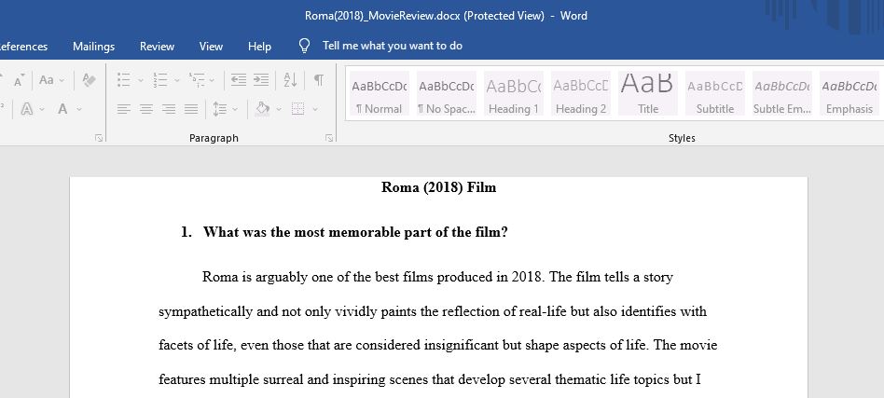This screenshot has width=884, height=398.
Task: Align text right
Action: 169,109
